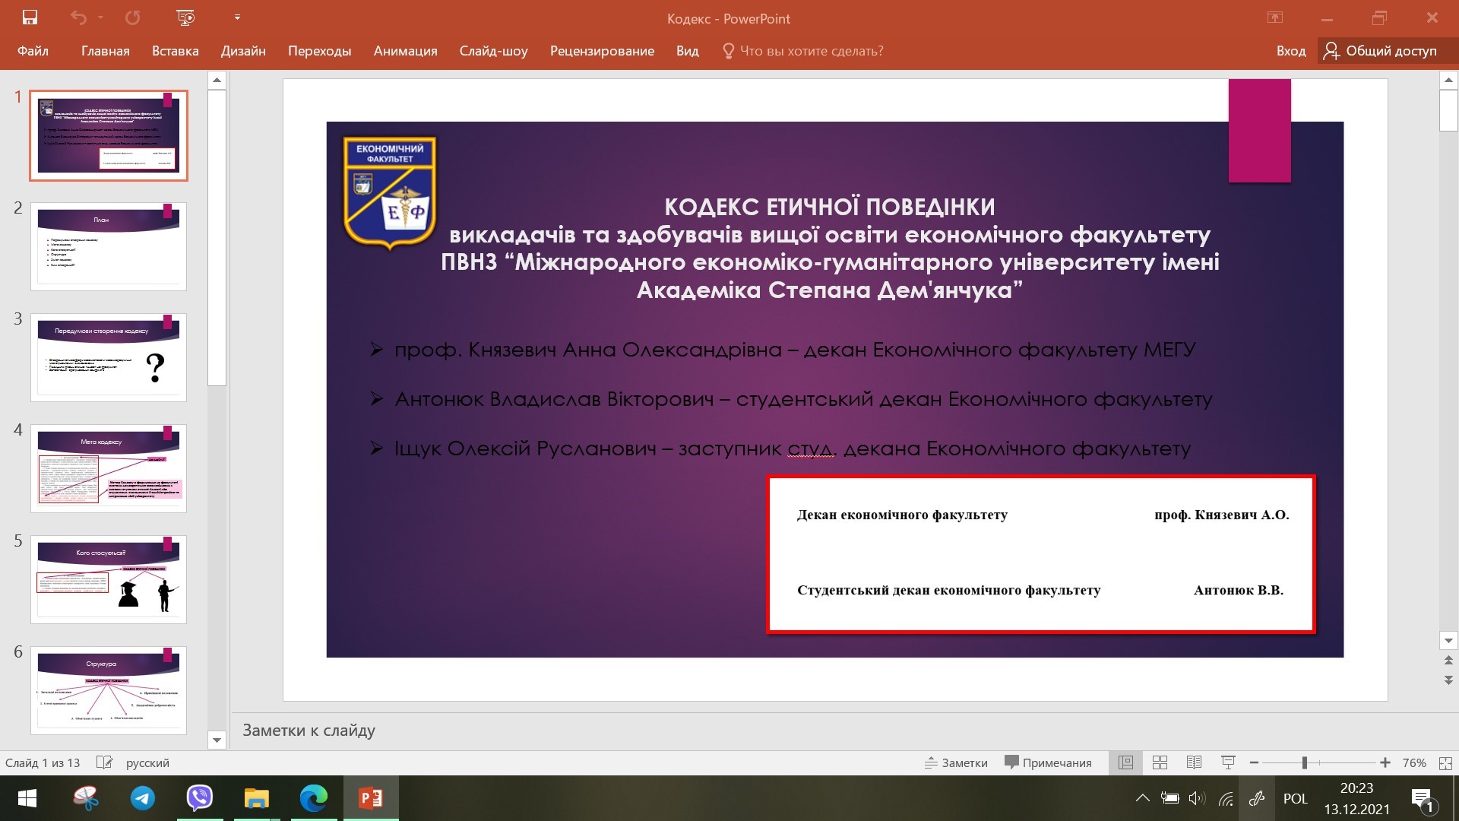The height and width of the screenshot is (821, 1459).
Task: Click the русский language indicator
Action: [147, 762]
